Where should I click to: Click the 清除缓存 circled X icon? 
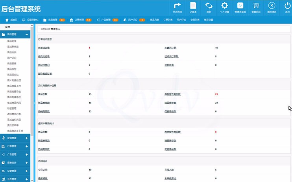[x=272, y=6]
